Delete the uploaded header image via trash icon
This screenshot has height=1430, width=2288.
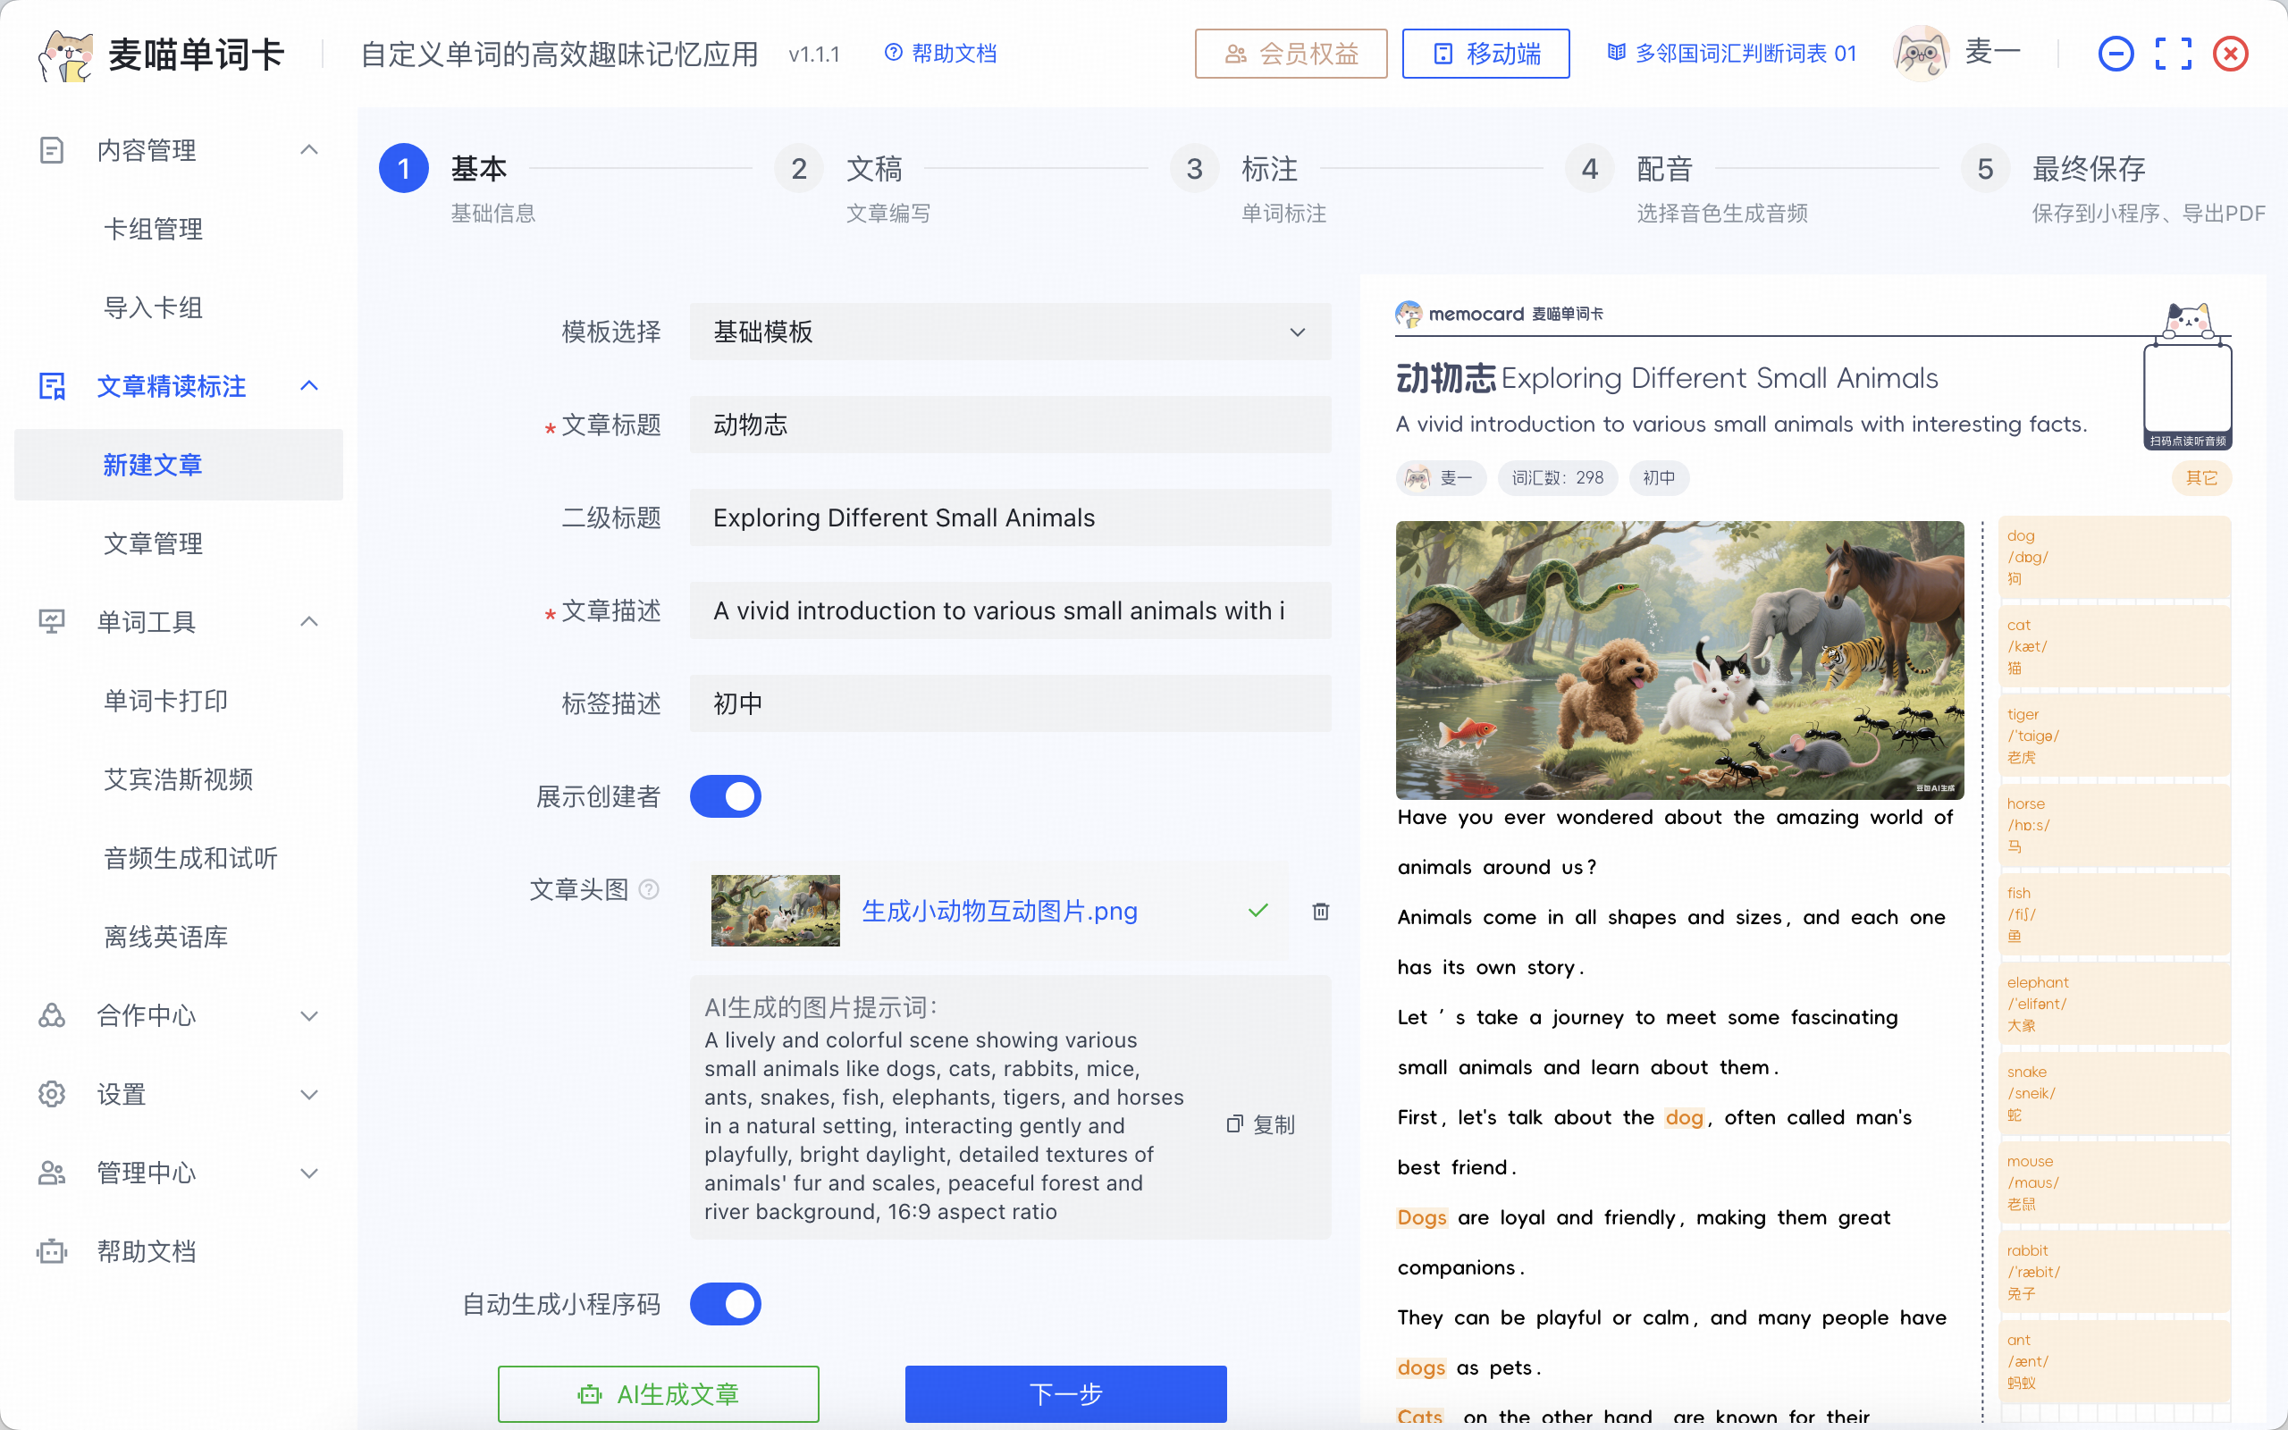point(1321,911)
